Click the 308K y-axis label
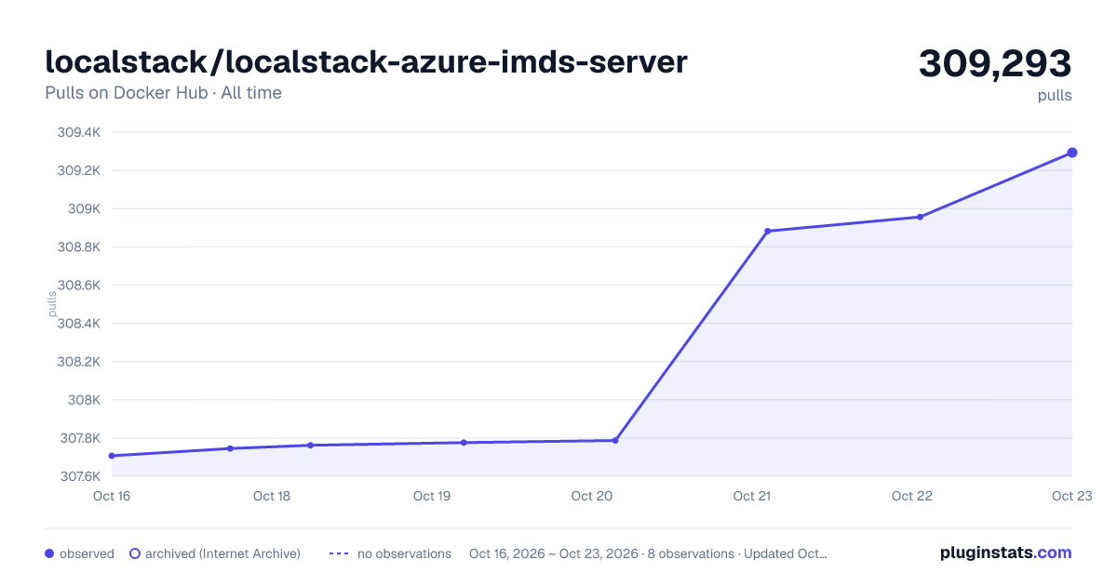The image size is (1117, 586). point(84,400)
